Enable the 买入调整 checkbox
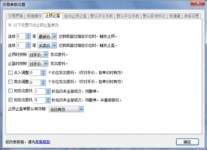 10,72
